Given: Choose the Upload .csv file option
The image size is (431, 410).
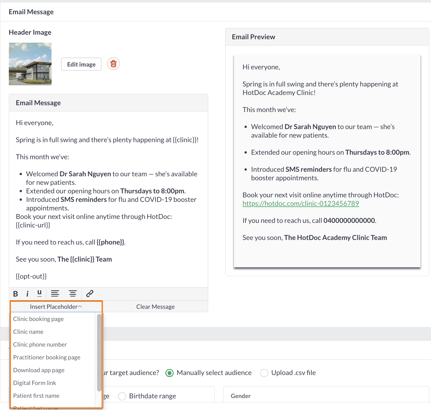Looking at the screenshot, I should (264, 373).
